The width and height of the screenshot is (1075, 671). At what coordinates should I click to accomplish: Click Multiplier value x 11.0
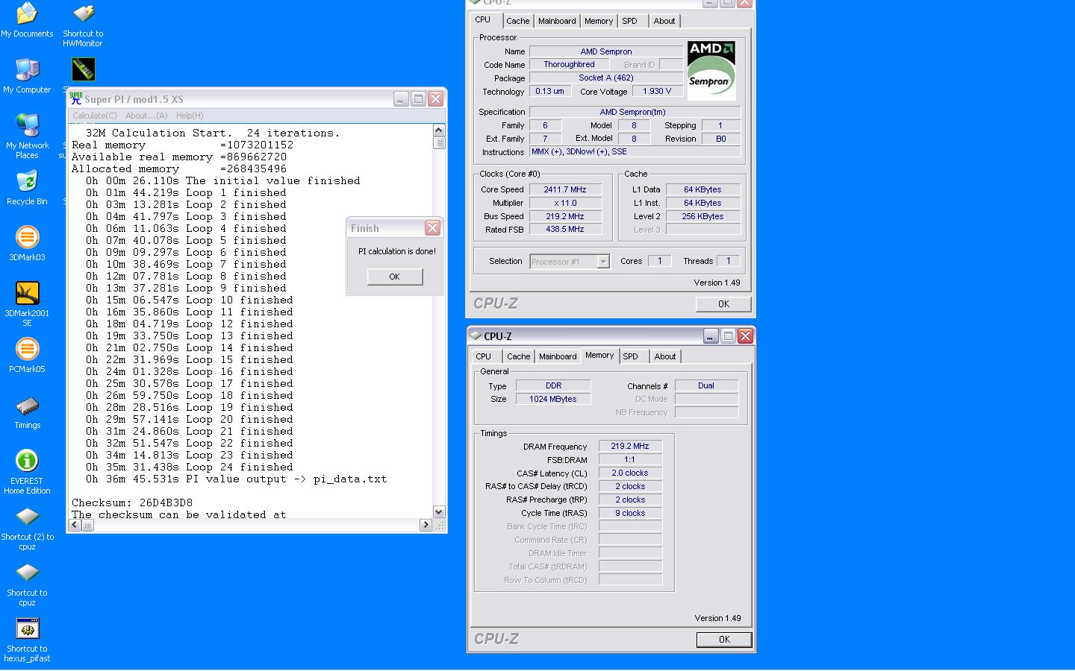(x=565, y=203)
